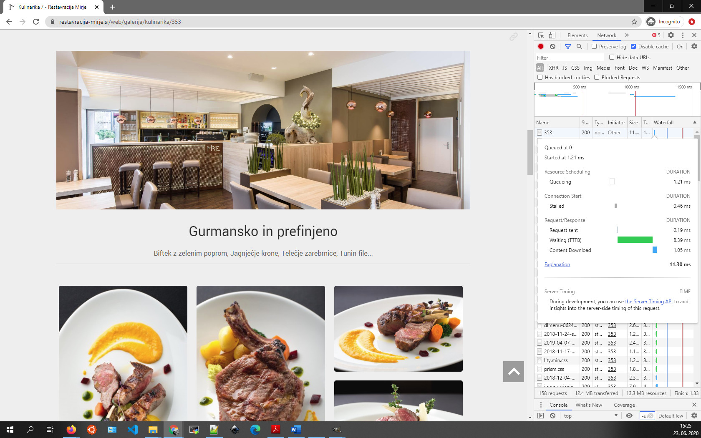The height and width of the screenshot is (438, 701).
Task: Open the Default levels dropdown
Action: (671, 416)
